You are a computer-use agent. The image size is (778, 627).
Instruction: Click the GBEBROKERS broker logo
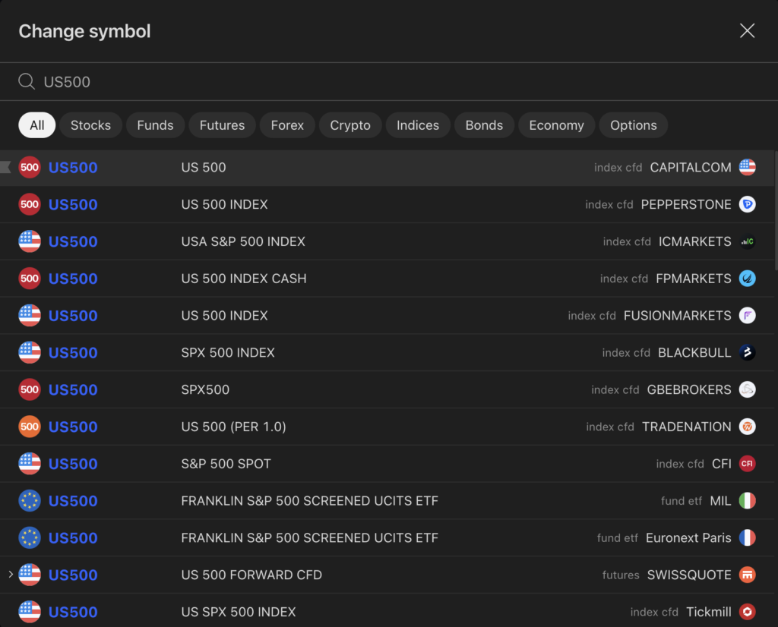747,389
